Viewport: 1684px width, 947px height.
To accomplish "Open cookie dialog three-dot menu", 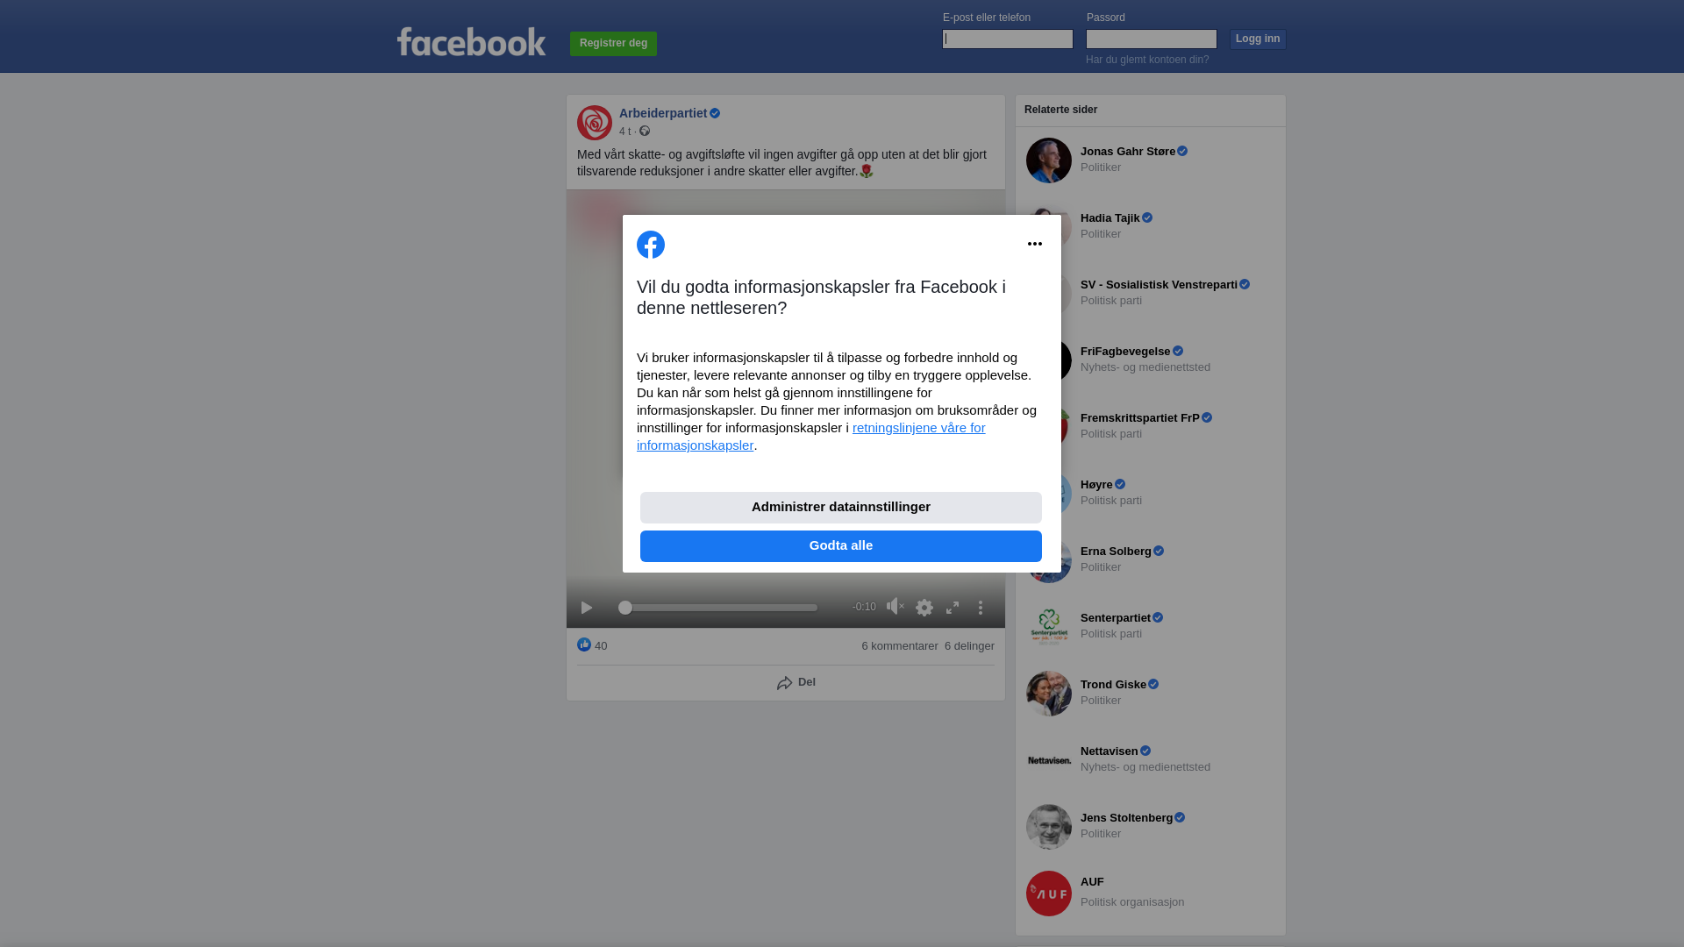I will (1035, 244).
